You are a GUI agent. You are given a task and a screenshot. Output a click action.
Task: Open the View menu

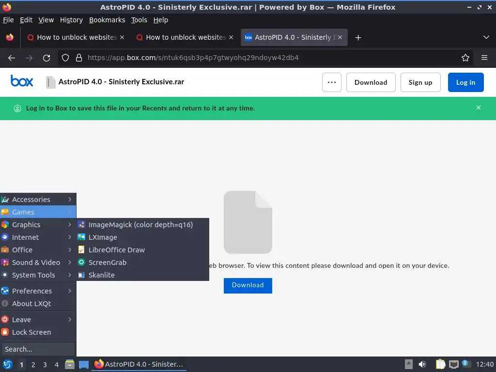46,20
